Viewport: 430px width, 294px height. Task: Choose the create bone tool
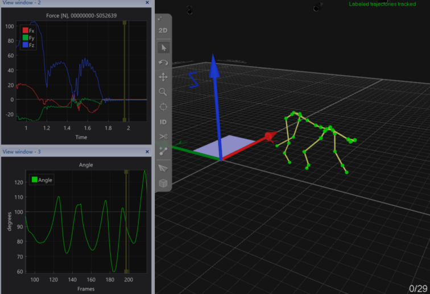(163, 151)
